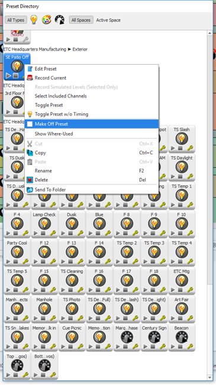Select the Cue Picnic preset icon

coord(72,337)
